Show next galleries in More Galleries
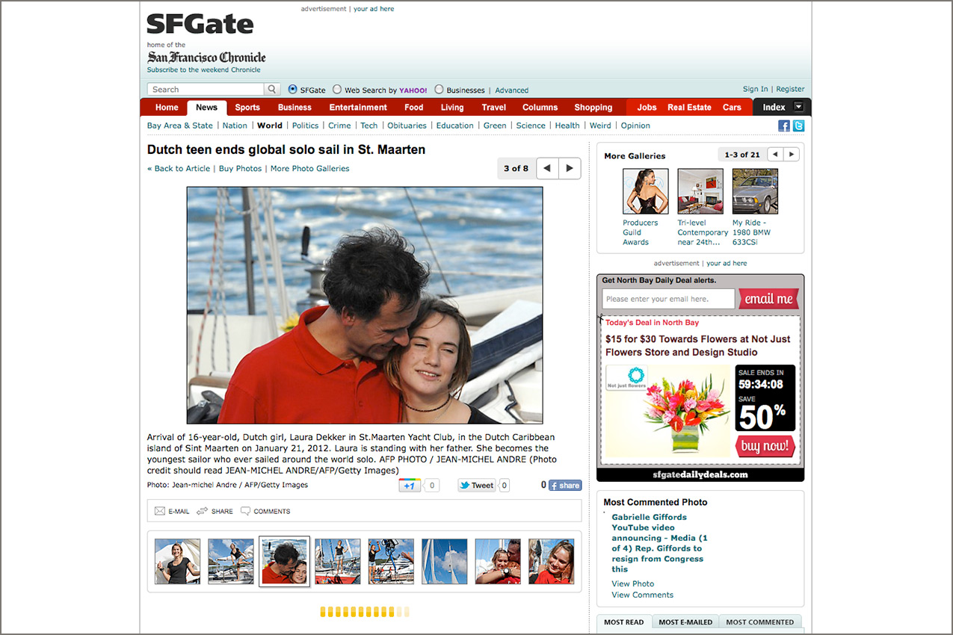The width and height of the screenshot is (953, 635). click(x=792, y=155)
